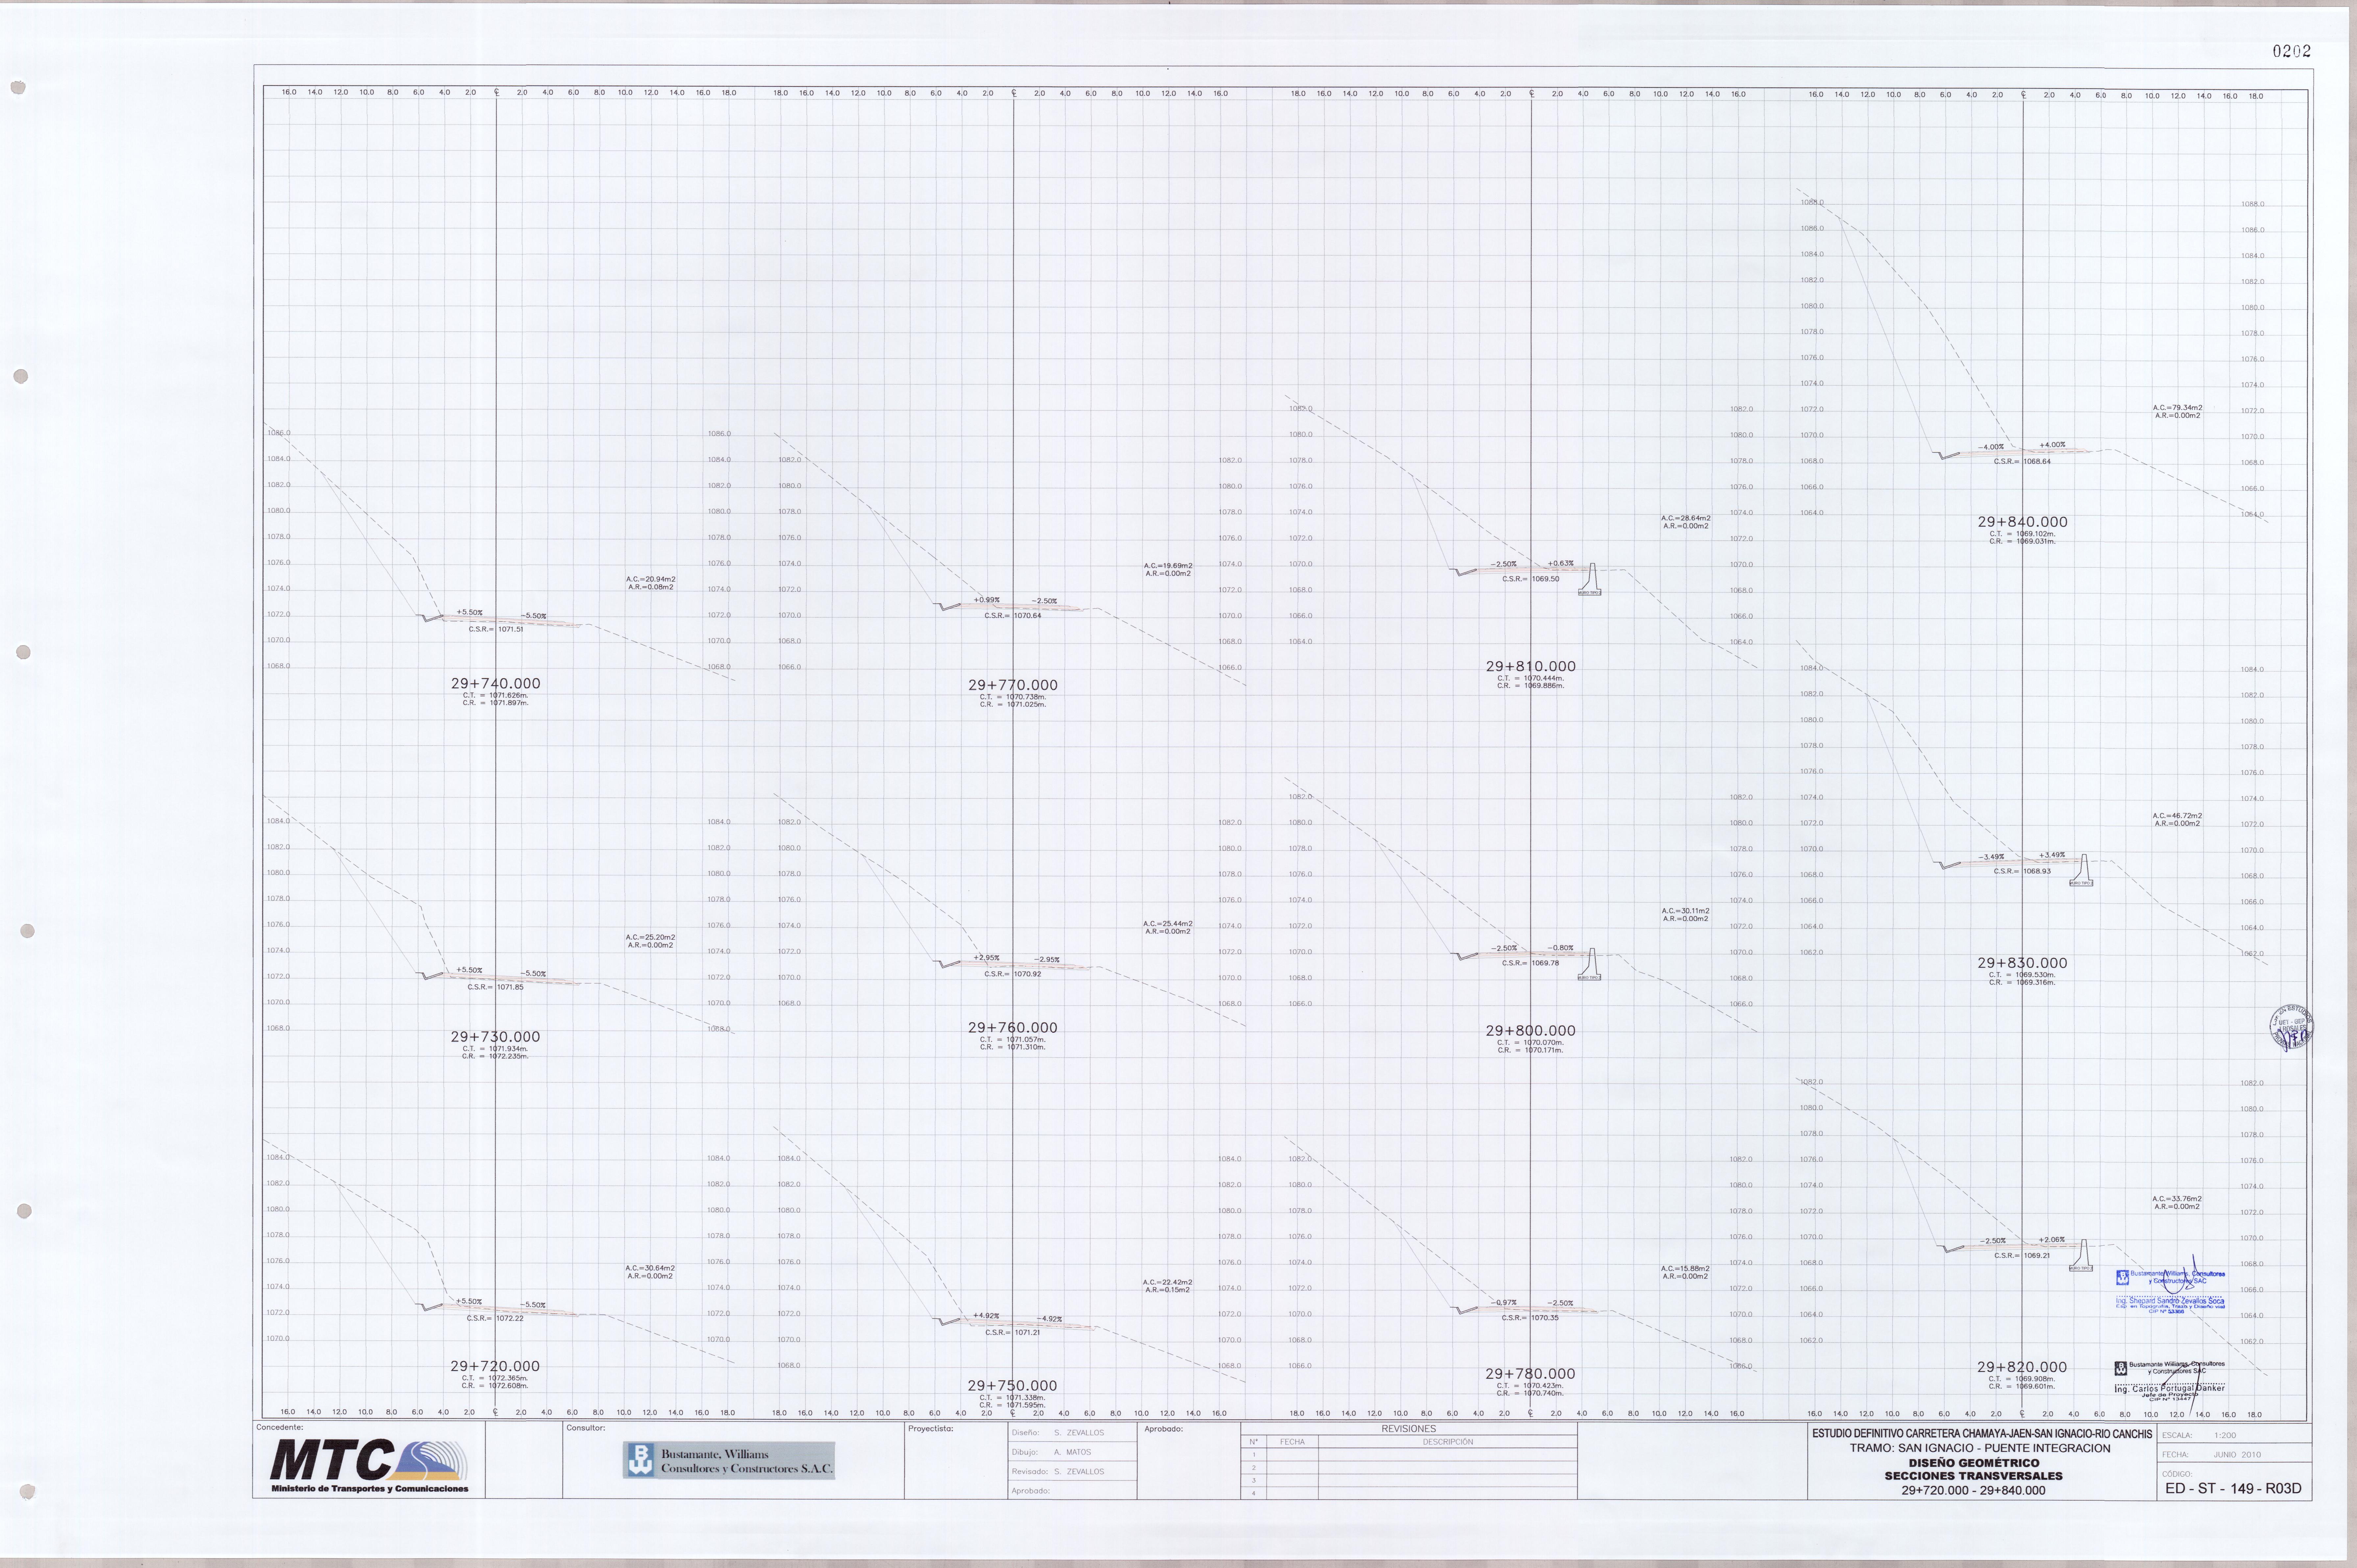2357x1568 pixels.
Task: Click slope label +4.92%
Action: 986,1316
